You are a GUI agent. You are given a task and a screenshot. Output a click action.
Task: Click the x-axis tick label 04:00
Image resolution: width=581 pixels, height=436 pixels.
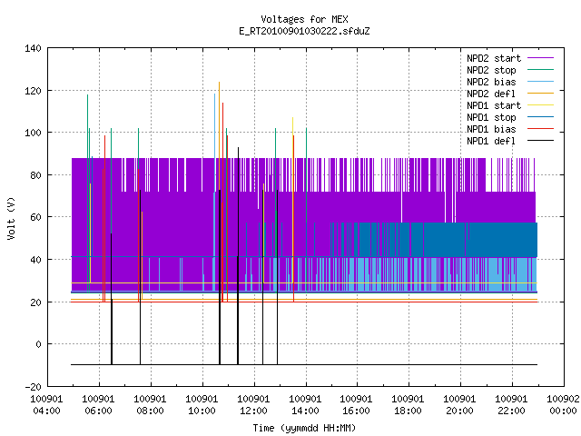pyautogui.click(x=46, y=411)
